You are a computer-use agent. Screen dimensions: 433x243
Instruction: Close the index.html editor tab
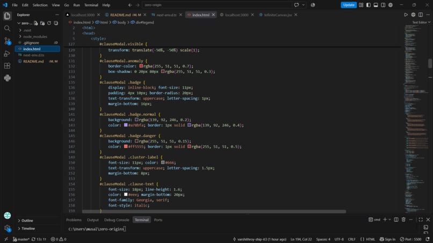[213, 15]
